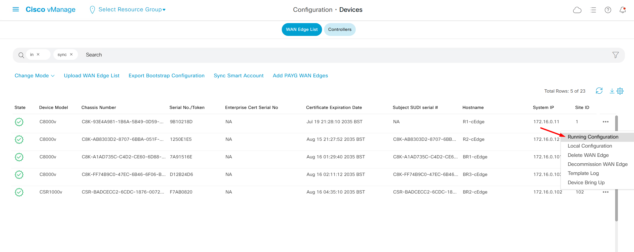The width and height of the screenshot is (634, 252).
Task: Open more actions for R1-cEdge row
Action: 605,122
